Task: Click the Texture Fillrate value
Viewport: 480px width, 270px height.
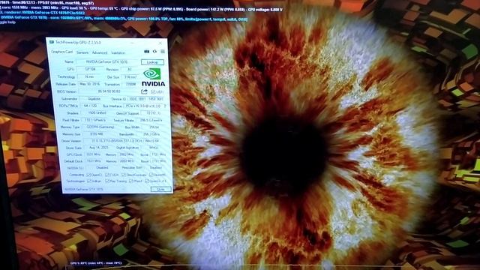Action: click(x=151, y=120)
